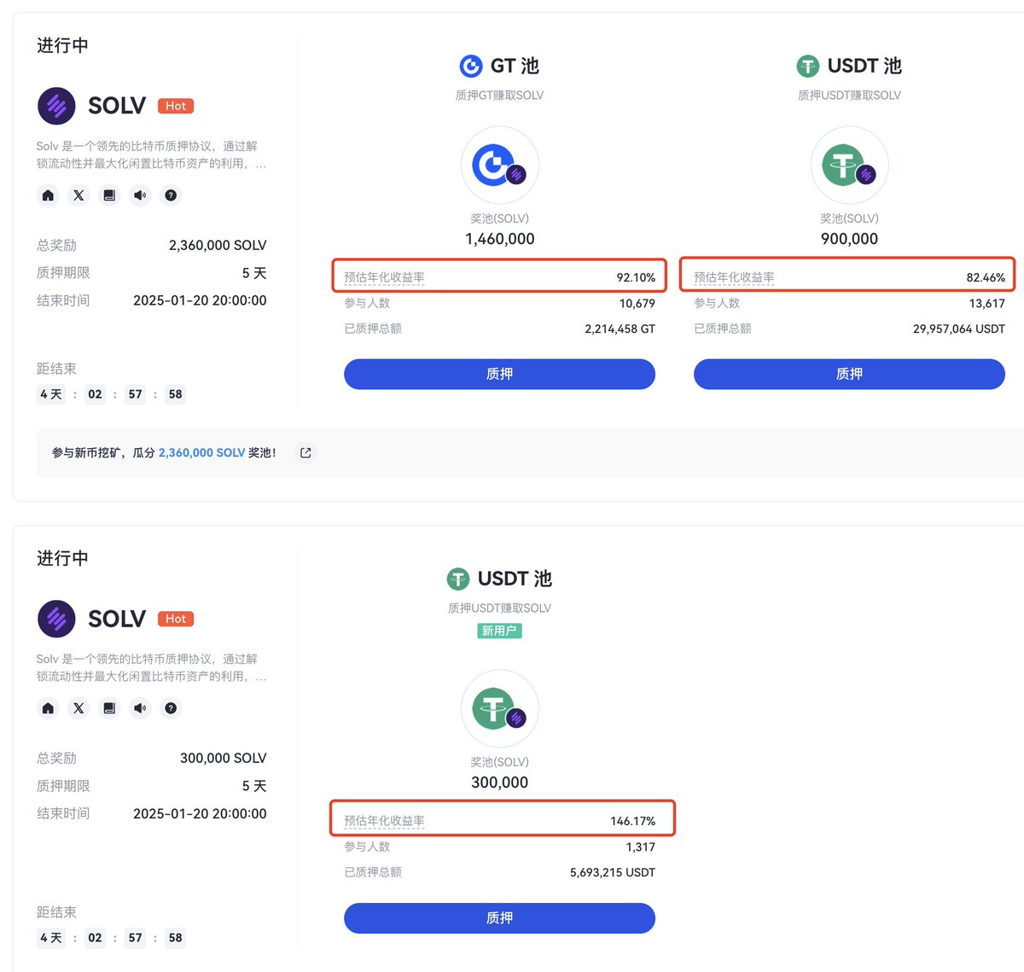Viewport: 1024px width, 972px height.
Task: Click SOLV logo in the 300,000 SOLV reward card
Action: click(x=56, y=619)
